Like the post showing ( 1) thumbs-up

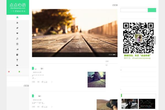(x=44, y=107)
